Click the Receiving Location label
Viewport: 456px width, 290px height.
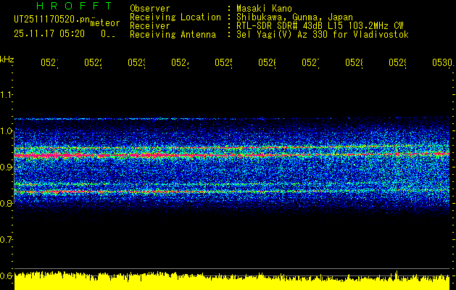pos(175,17)
